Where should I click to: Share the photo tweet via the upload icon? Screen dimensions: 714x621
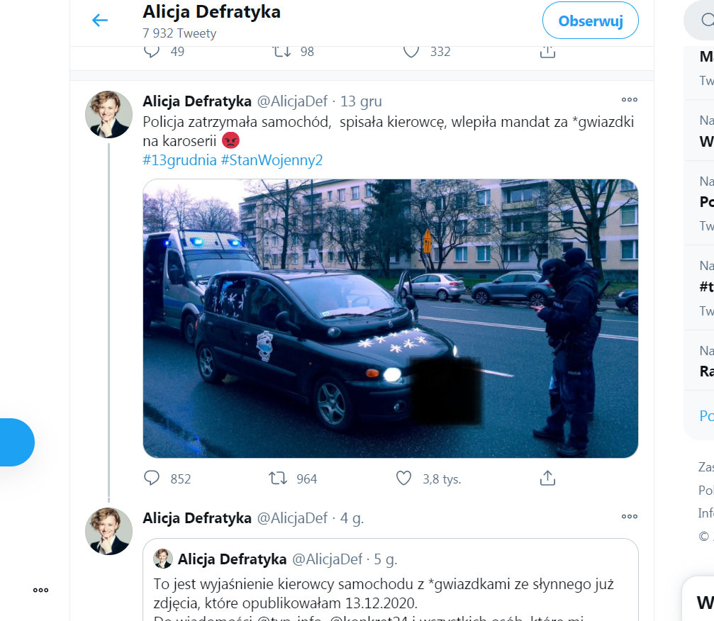tap(547, 478)
